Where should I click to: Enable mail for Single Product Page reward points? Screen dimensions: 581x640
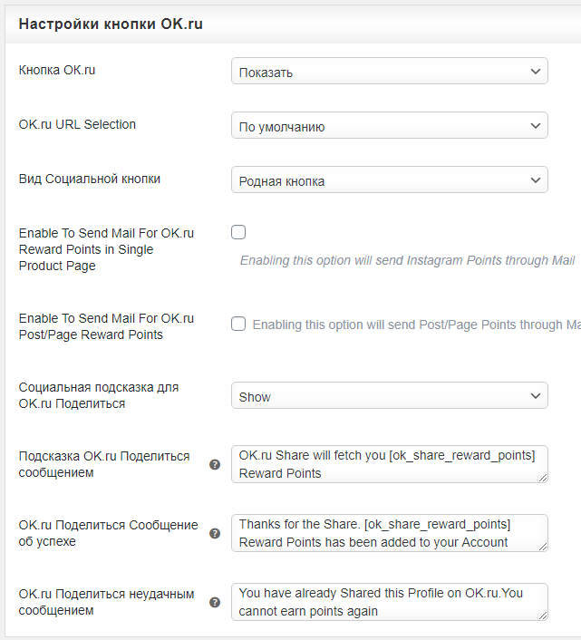[x=238, y=232]
